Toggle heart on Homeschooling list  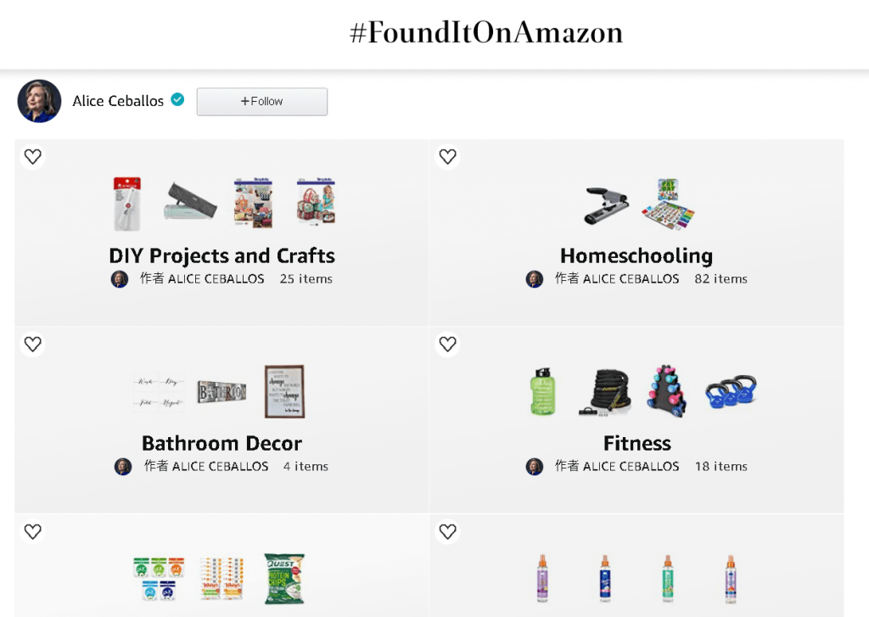tap(447, 156)
